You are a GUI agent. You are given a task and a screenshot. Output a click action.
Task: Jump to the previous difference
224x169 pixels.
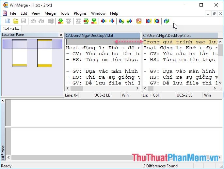click(69, 21)
